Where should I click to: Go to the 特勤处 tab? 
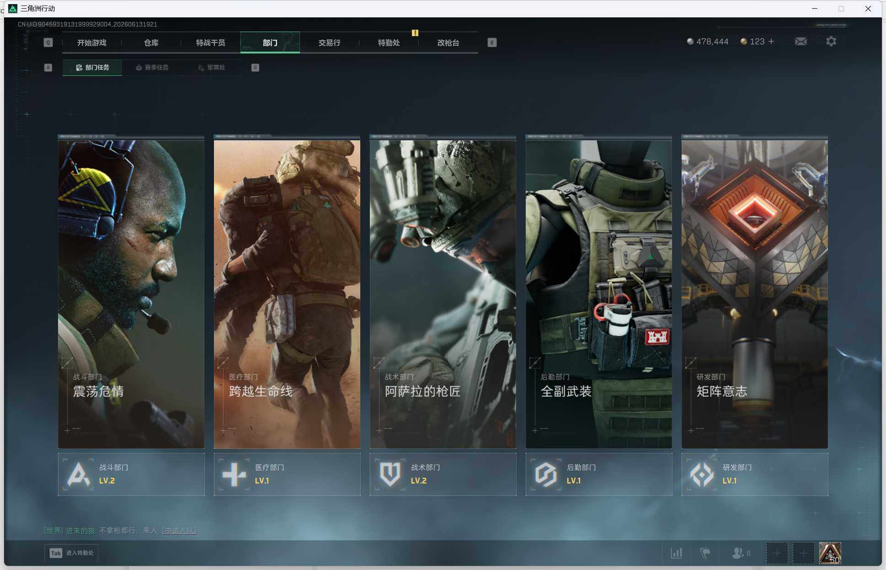[x=389, y=43]
